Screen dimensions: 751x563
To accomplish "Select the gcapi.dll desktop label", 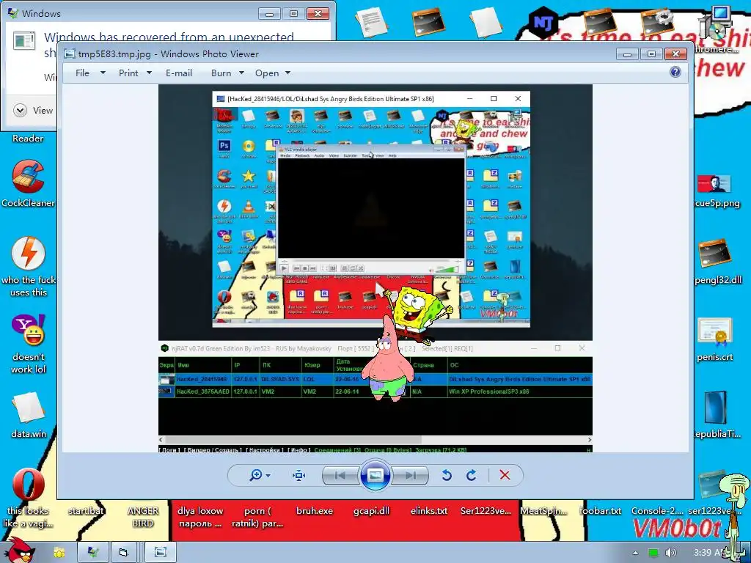I will point(371,511).
